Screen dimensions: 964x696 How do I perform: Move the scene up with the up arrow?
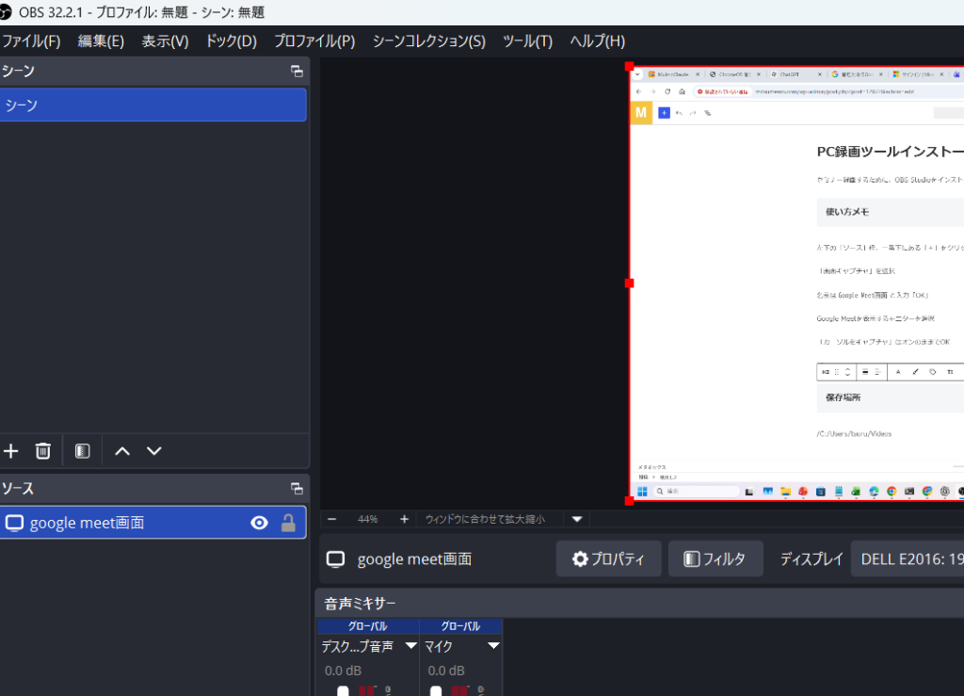[x=122, y=451]
